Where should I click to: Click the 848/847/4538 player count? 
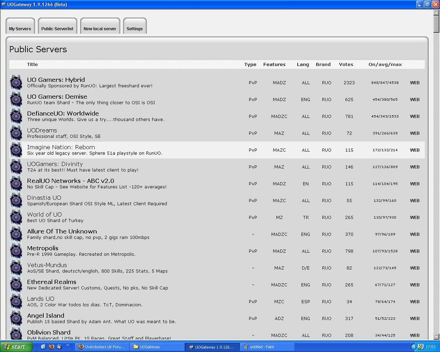click(385, 83)
